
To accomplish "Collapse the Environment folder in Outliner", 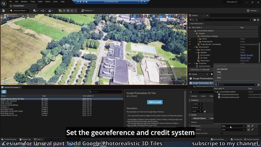I will point(195,47).
